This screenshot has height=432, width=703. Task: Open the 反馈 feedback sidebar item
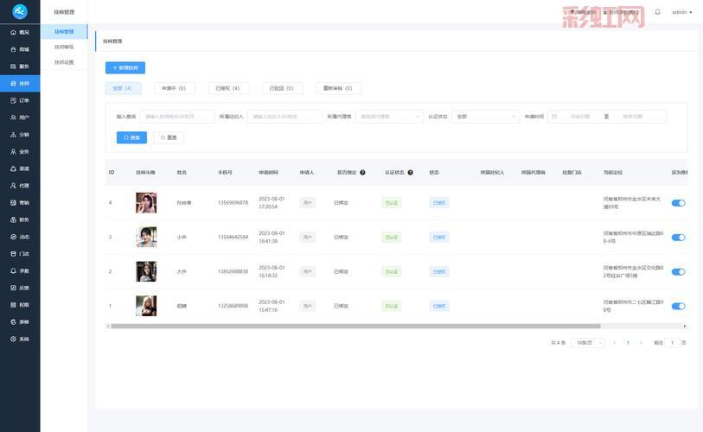tap(20, 288)
